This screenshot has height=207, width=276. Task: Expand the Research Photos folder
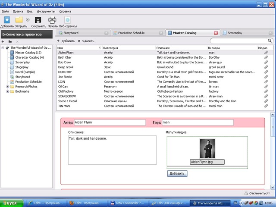[7, 86]
